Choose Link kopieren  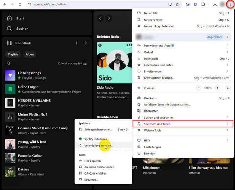[x=103, y=161]
